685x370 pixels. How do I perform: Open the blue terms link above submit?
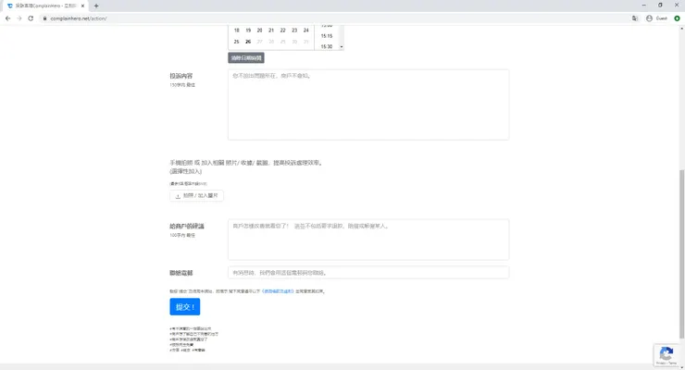[x=278, y=291]
